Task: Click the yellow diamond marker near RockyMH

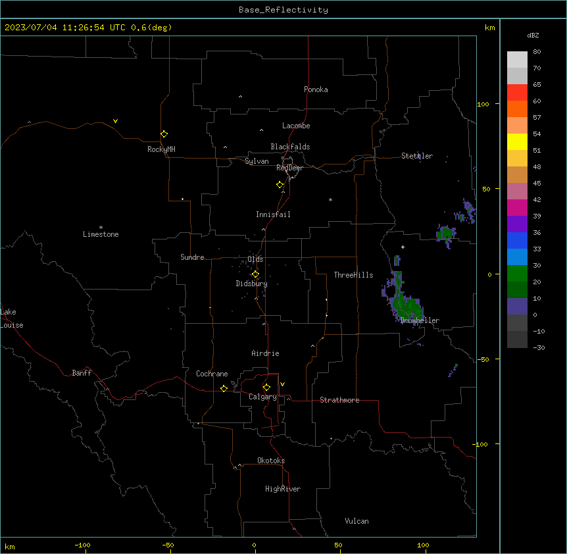Action: click(164, 134)
